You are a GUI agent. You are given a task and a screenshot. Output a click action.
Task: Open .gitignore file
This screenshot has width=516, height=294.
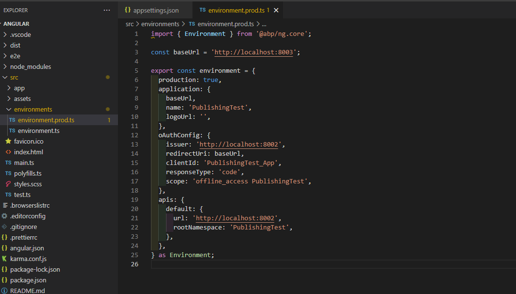coord(23,227)
